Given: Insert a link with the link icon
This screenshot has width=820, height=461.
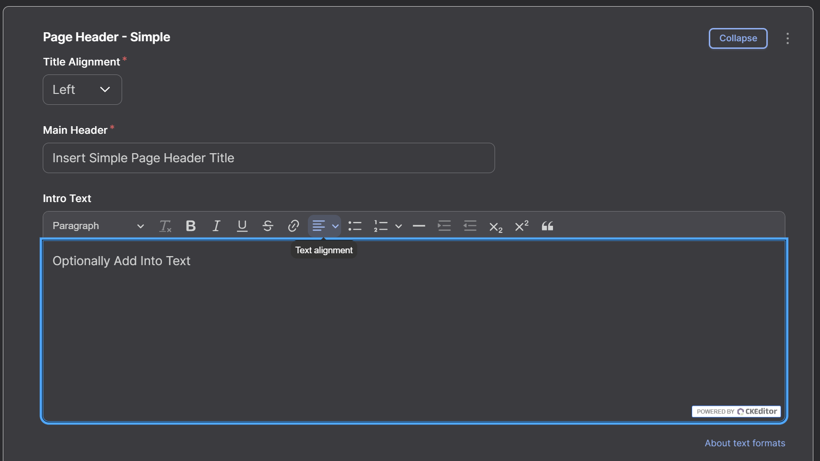Looking at the screenshot, I should [293, 226].
